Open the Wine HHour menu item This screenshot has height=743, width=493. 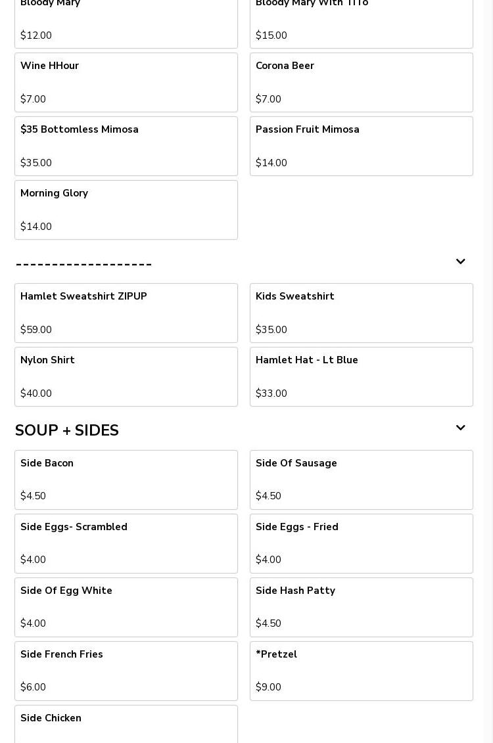(126, 82)
